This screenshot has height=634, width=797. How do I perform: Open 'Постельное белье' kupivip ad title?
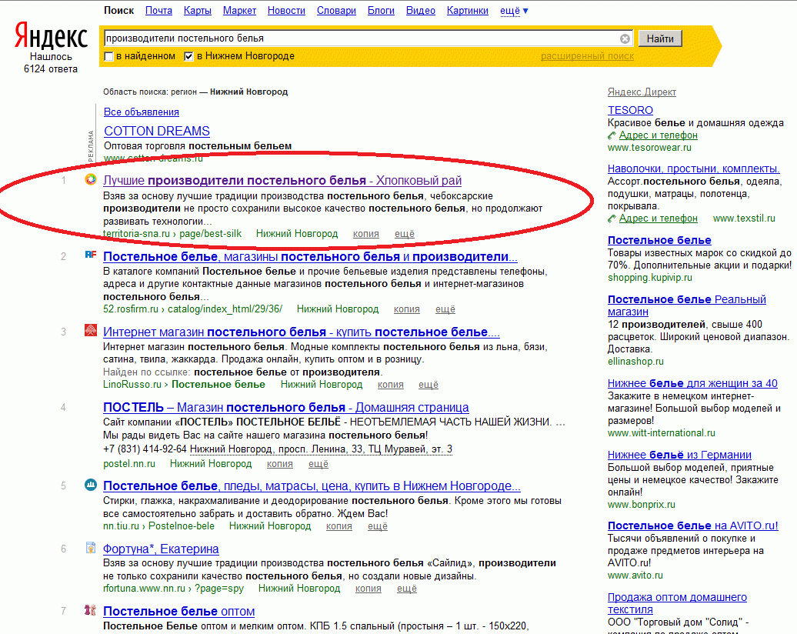click(659, 241)
